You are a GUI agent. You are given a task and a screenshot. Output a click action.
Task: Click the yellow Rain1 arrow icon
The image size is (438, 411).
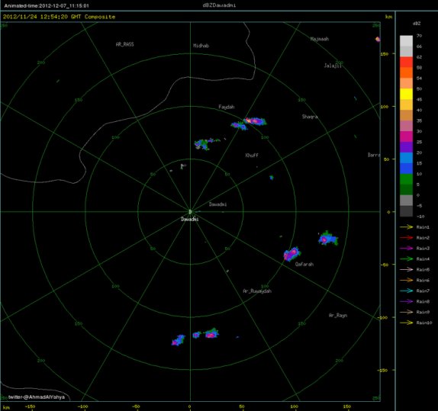click(406, 227)
